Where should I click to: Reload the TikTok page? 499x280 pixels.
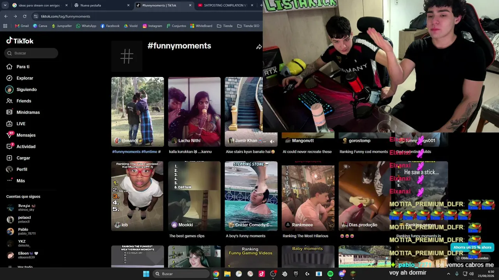tap(25, 16)
